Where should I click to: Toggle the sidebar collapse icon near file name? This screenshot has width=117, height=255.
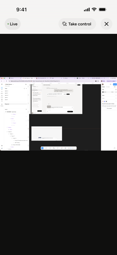pos(26,84)
